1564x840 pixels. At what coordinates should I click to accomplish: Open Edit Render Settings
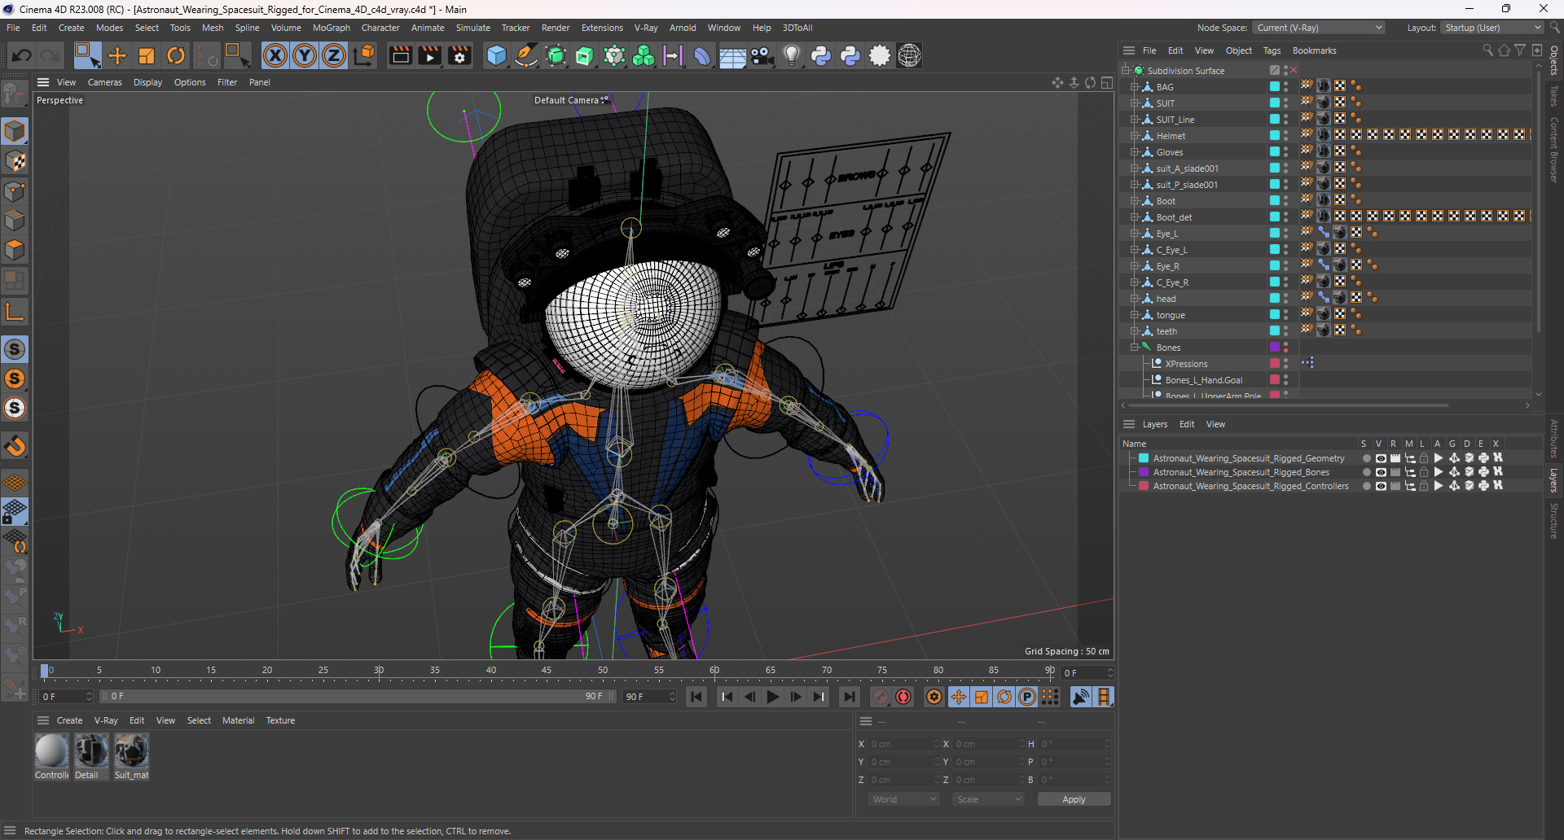tap(459, 55)
